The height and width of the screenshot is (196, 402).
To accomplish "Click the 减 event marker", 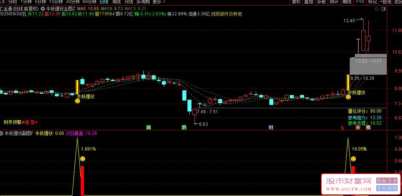I will point(148,127).
